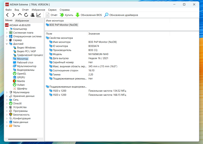Expand the База данных node

(x=7, y=122)
